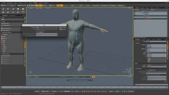This screenshot has height=95, width=169.
Task: Switch to the Tool Properties tab
Action: point(12,16)
